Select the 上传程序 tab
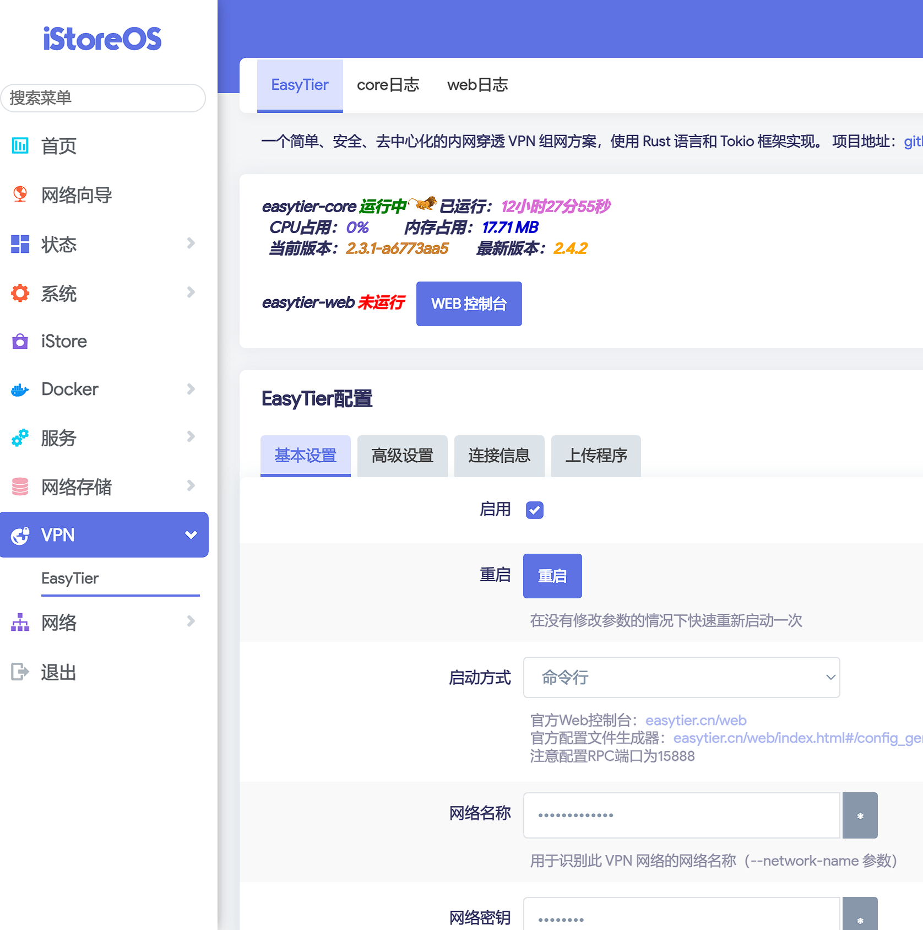This screenshot has height=930, width=923. 596,456
